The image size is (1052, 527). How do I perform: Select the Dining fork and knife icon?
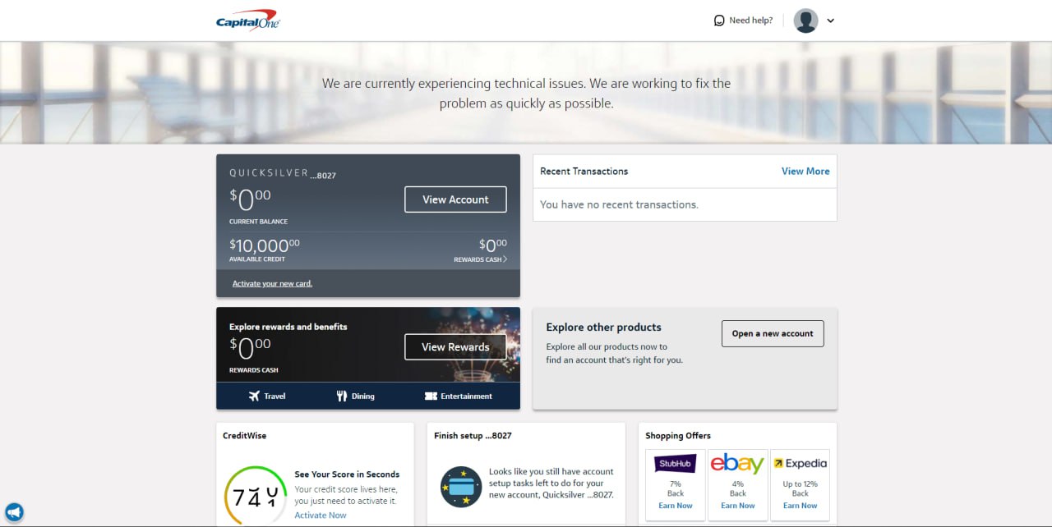342,396
